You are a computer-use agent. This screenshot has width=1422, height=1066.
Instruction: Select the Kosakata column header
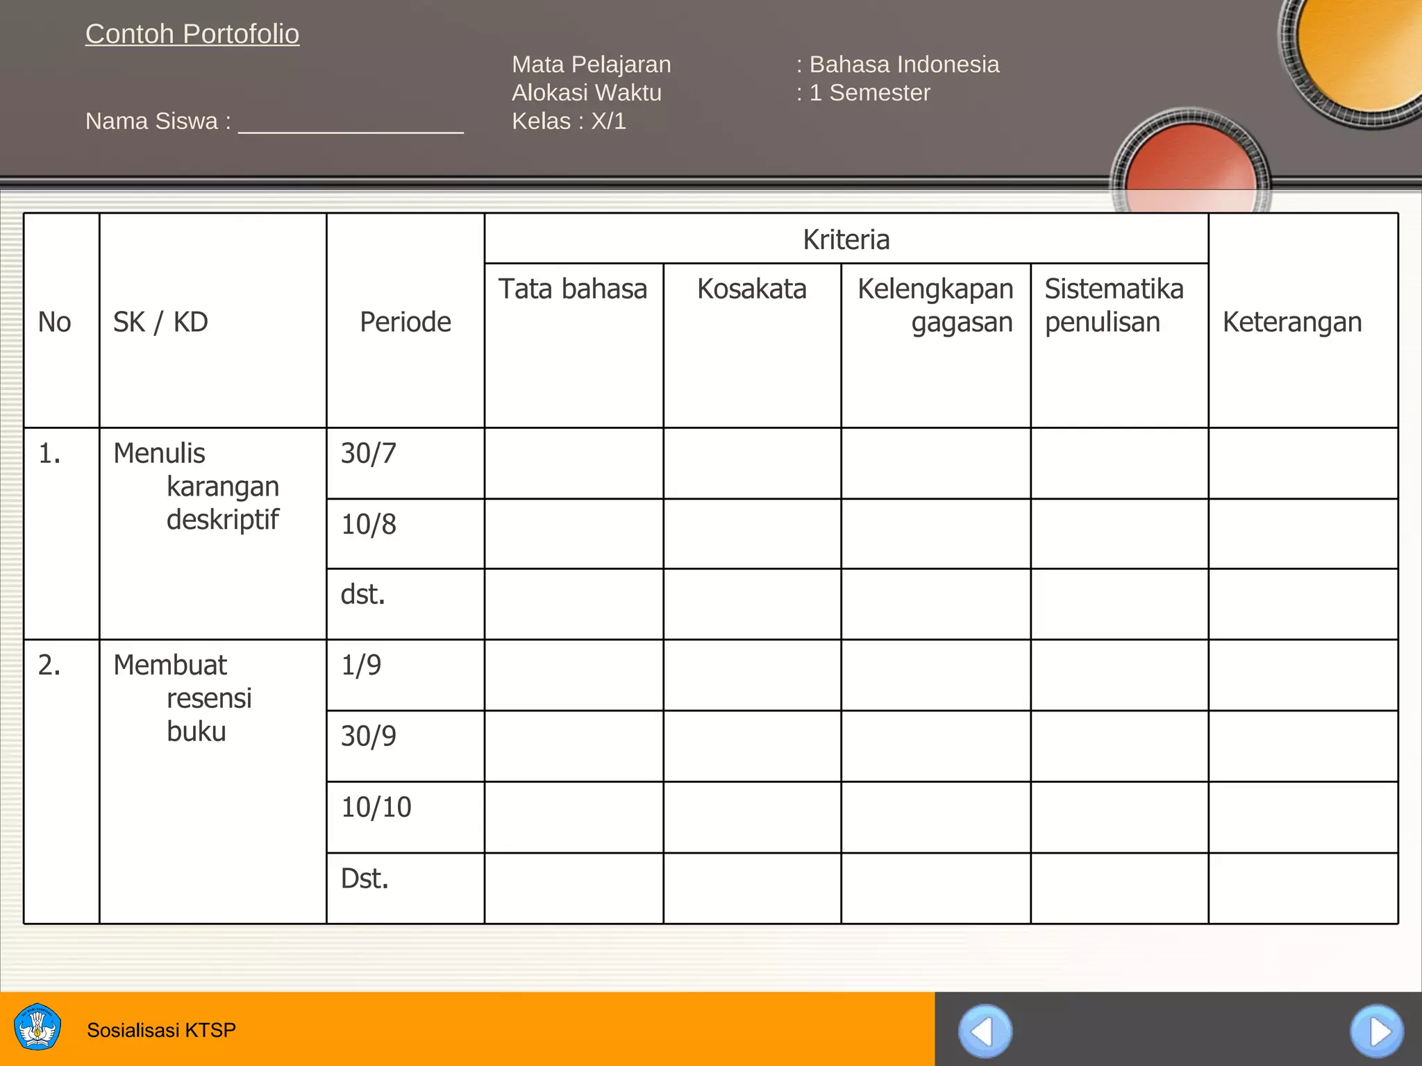pos(751,289)
